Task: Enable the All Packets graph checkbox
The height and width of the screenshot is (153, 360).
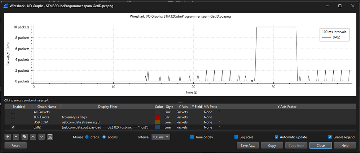Action: pyautogui.click(x=13, y=112)
